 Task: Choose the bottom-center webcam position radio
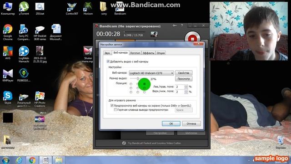138,92
